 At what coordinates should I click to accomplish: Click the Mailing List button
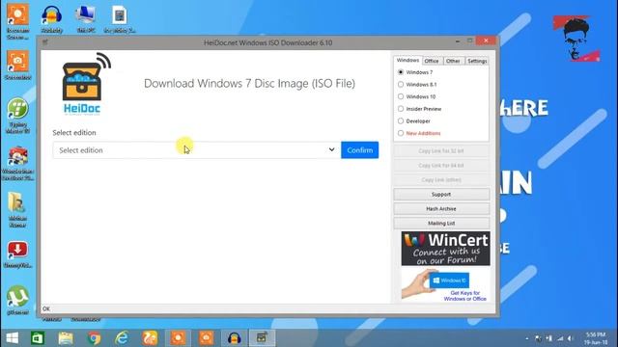coord(441,223)
